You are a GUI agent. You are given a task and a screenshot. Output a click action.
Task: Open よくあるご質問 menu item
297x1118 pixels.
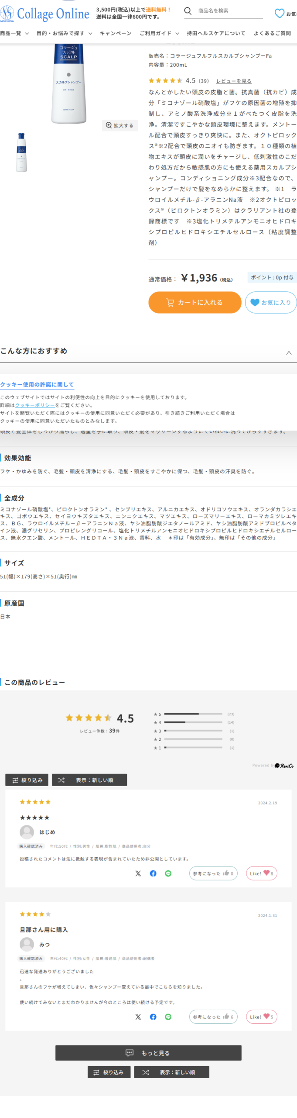pyautogui.click(x=273, y=33)
